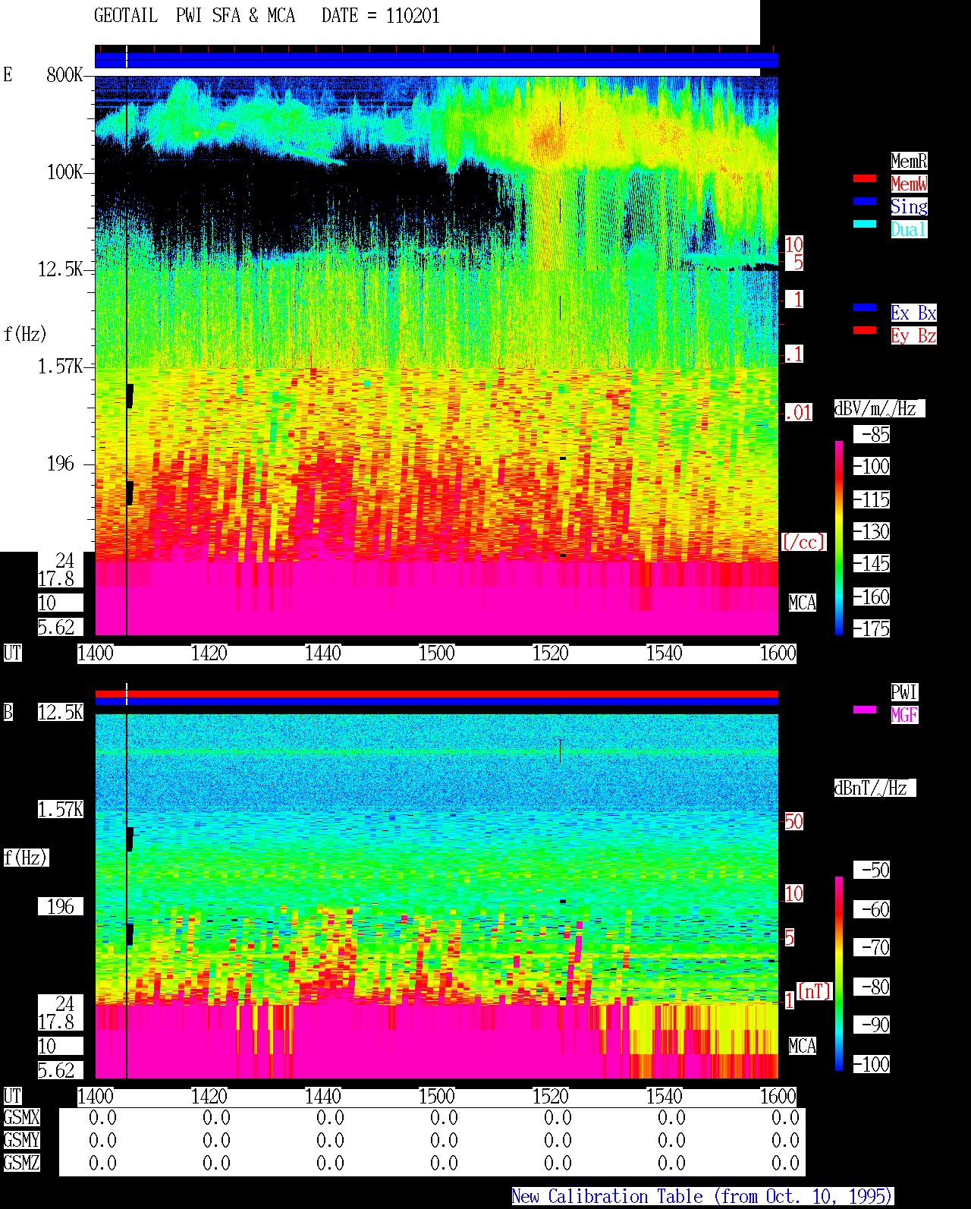Viewport: 971px width, 1209px height.
Task: Click the blue Sing legend swatch
Action: 865,201
